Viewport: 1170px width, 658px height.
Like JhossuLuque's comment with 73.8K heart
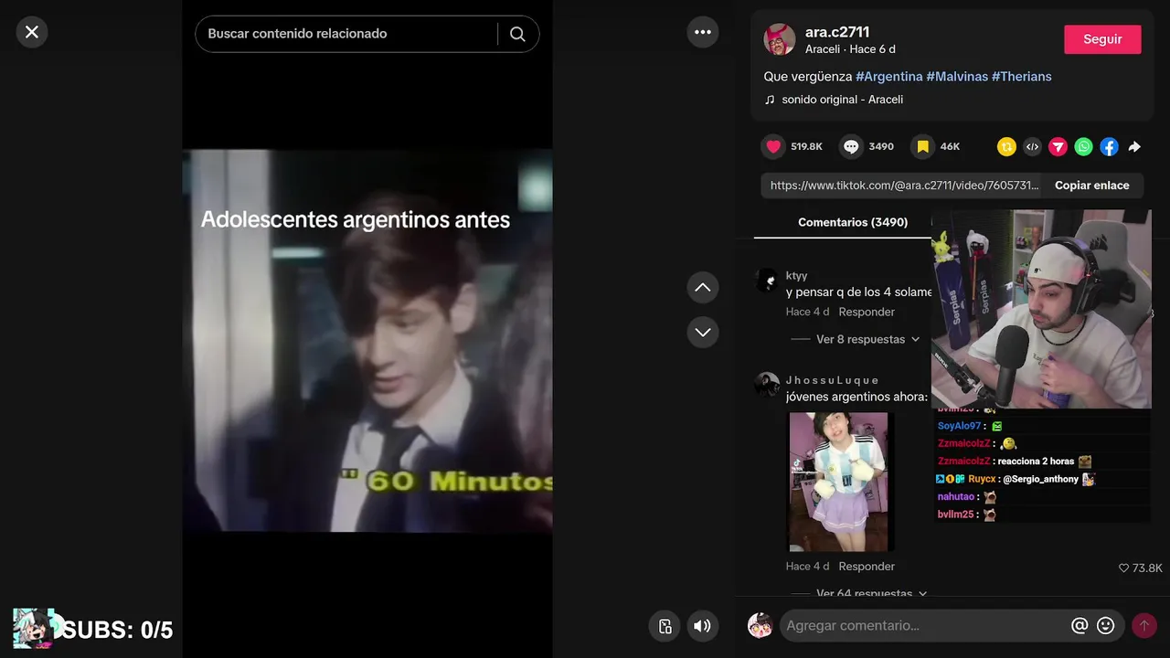point(1141,568)
